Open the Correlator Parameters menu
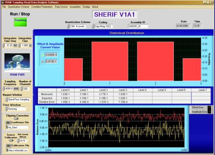The height and width of the screenshot is (155, 215). 42,7
